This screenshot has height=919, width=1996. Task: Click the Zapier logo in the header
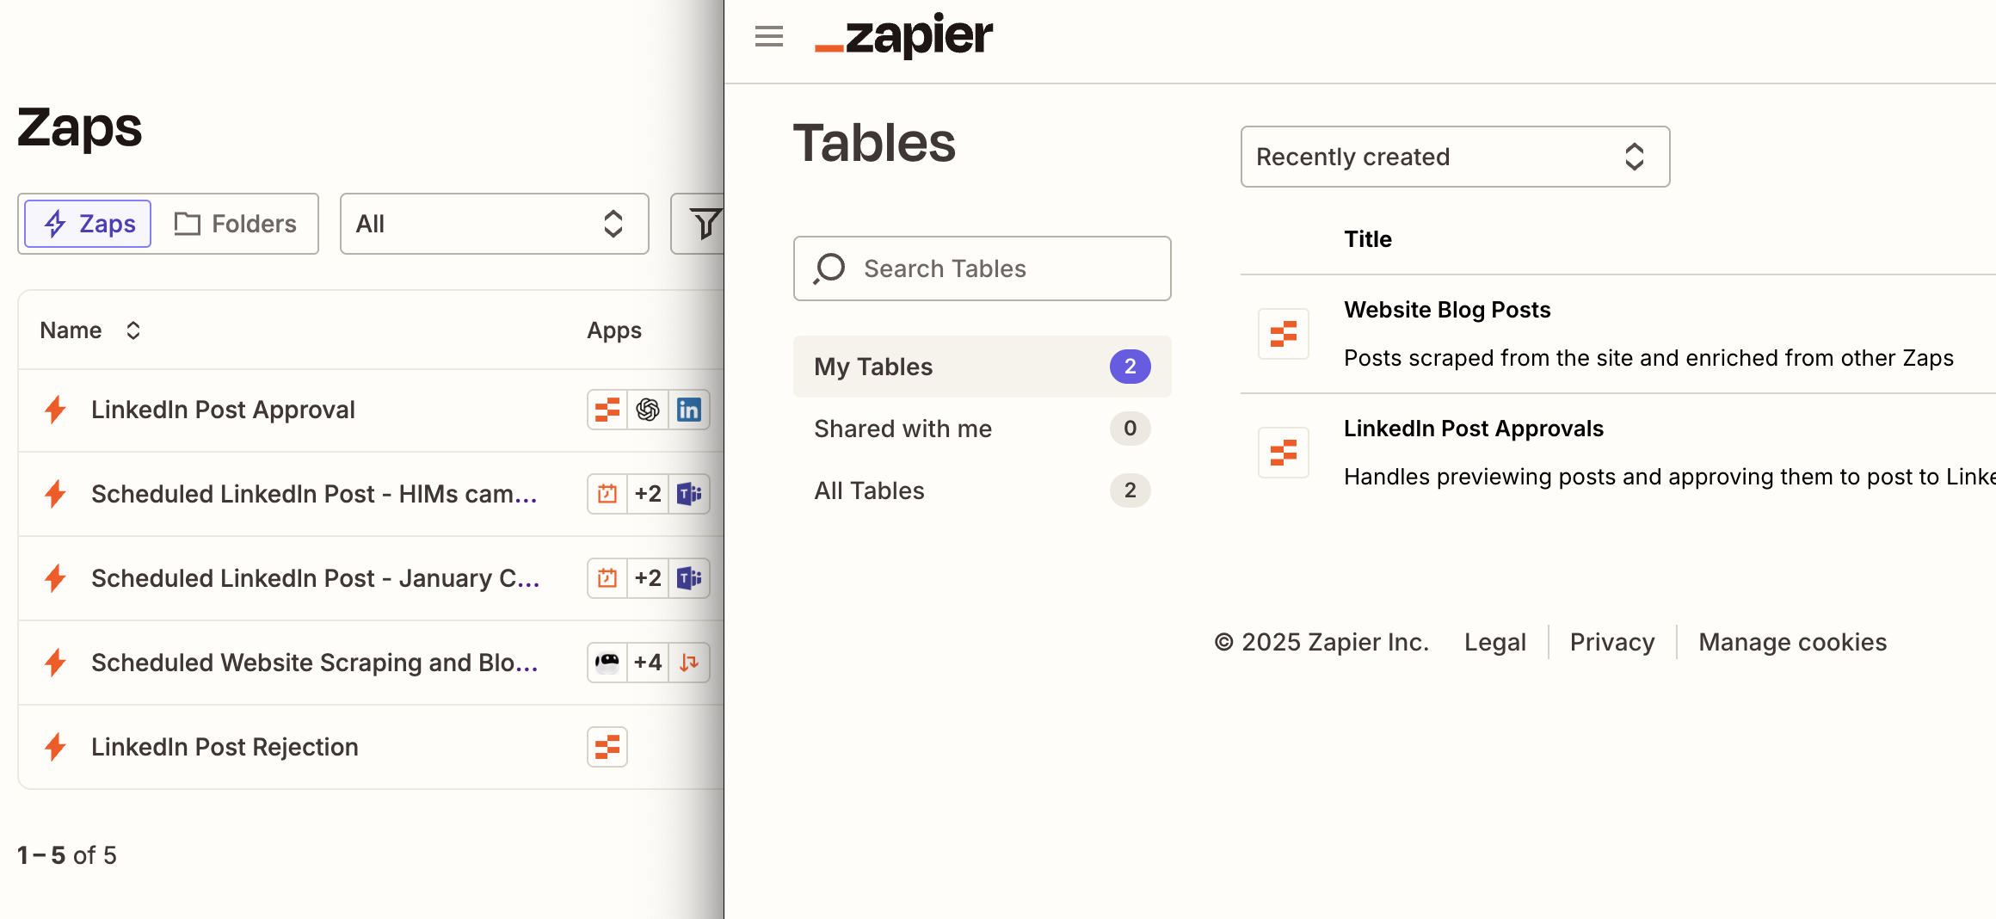pos(903,36)
